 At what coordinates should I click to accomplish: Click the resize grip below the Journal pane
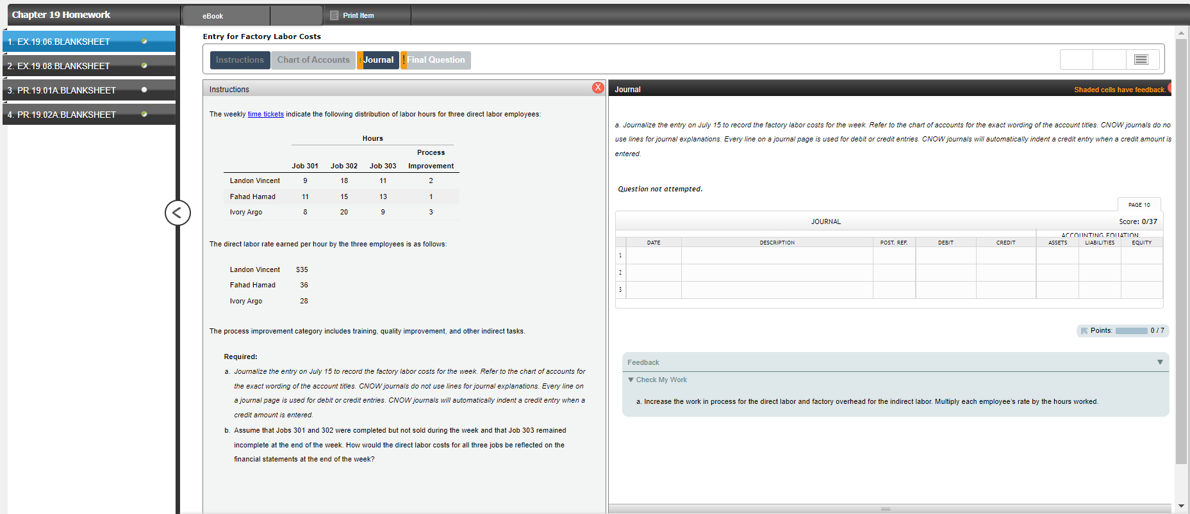click(886, 509)
